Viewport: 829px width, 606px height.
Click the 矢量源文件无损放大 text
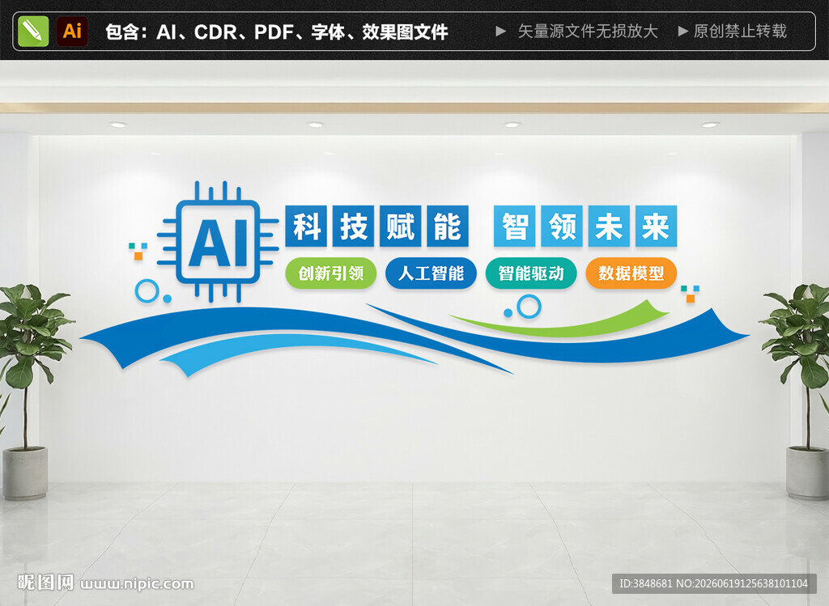pos(588,32)
